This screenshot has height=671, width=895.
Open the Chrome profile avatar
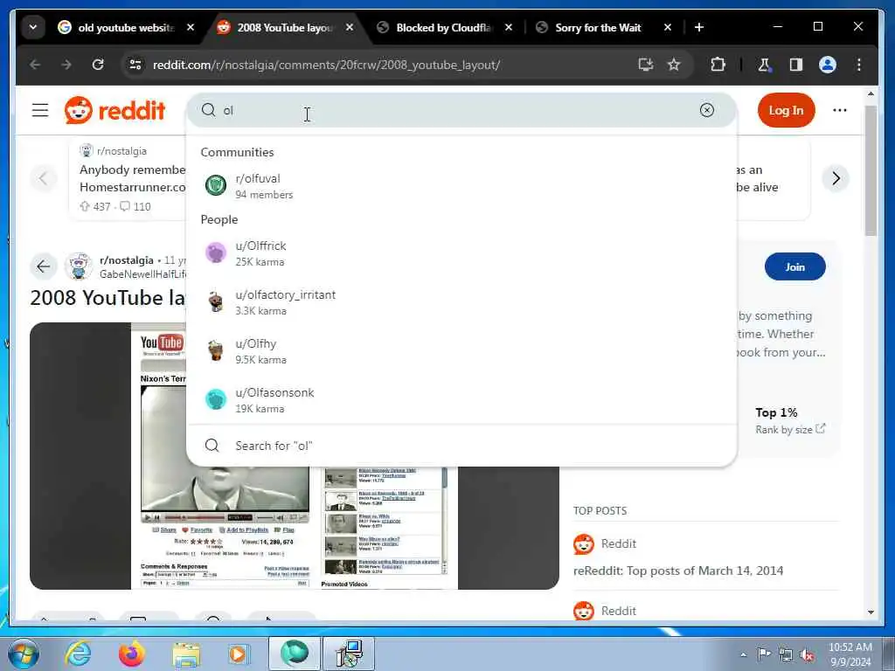click(x=828, y=65)
